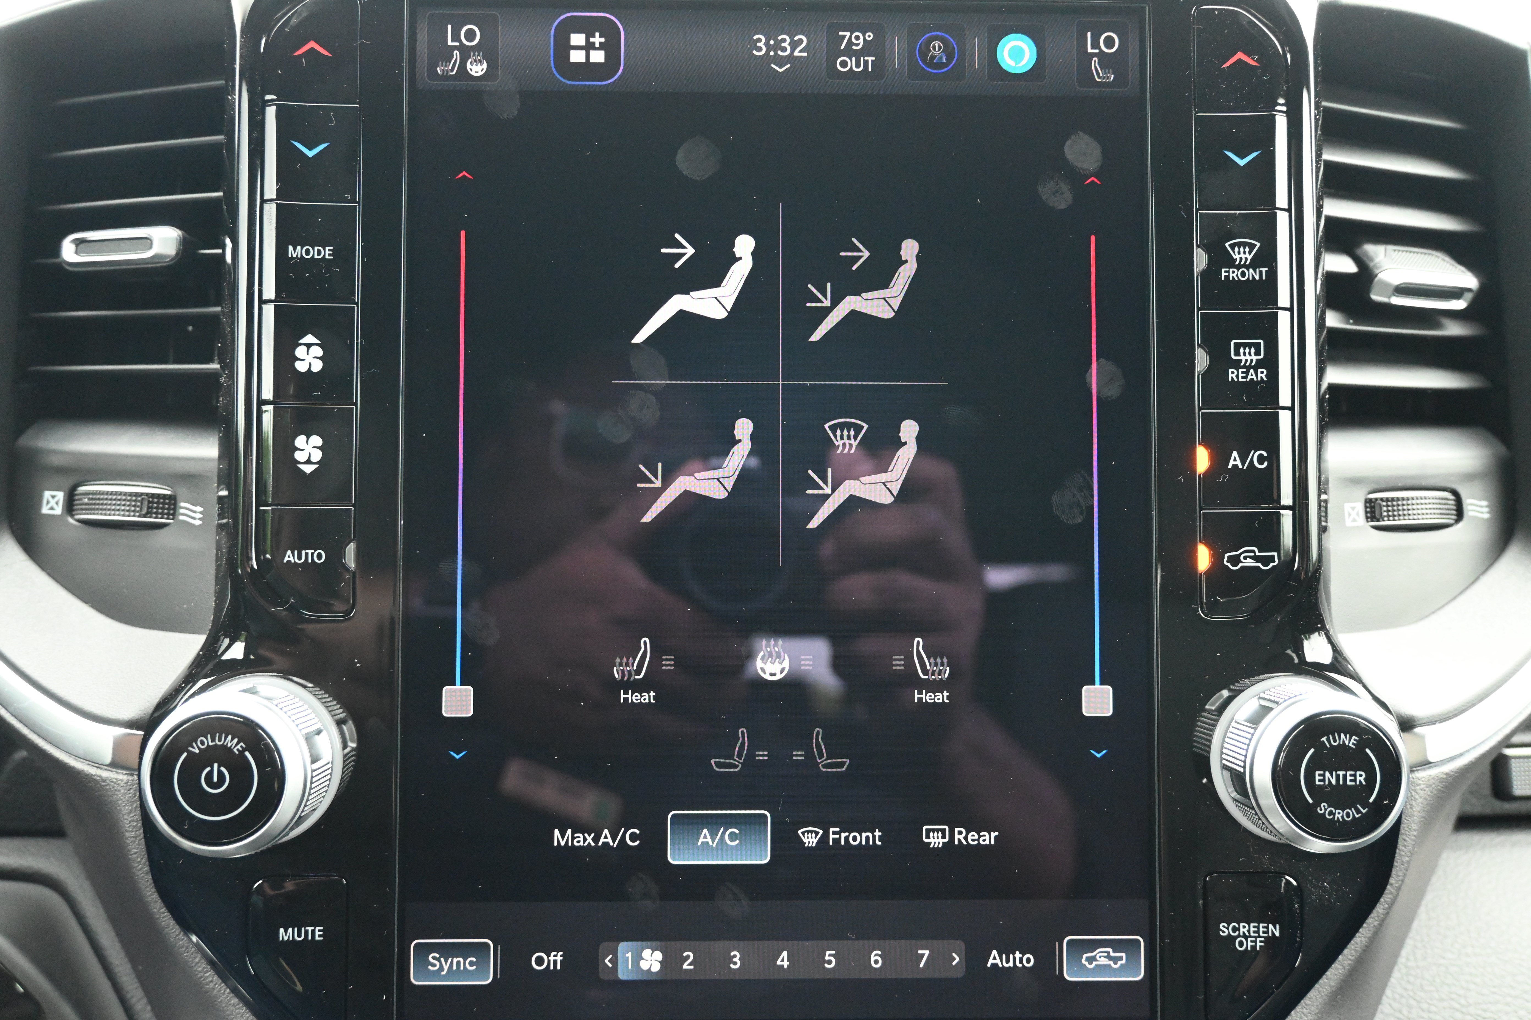Decrease fan speed with physical fan-down button

308,454
